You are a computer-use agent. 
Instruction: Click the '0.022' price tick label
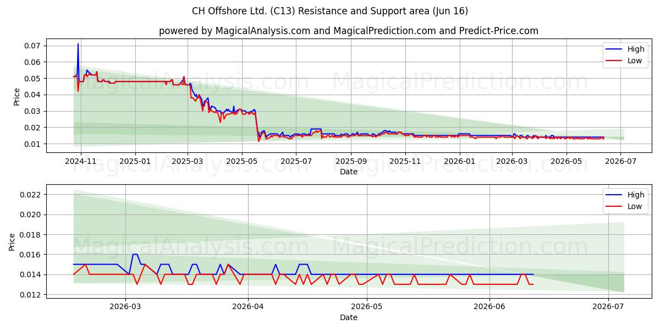pyautogui.click(x=31, y=195)
